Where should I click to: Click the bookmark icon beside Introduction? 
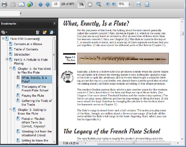click(11, 54)
